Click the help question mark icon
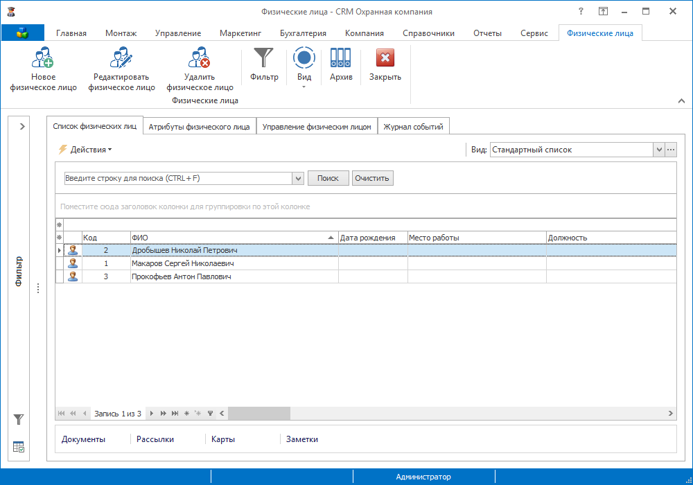 [x=581, y=12]
